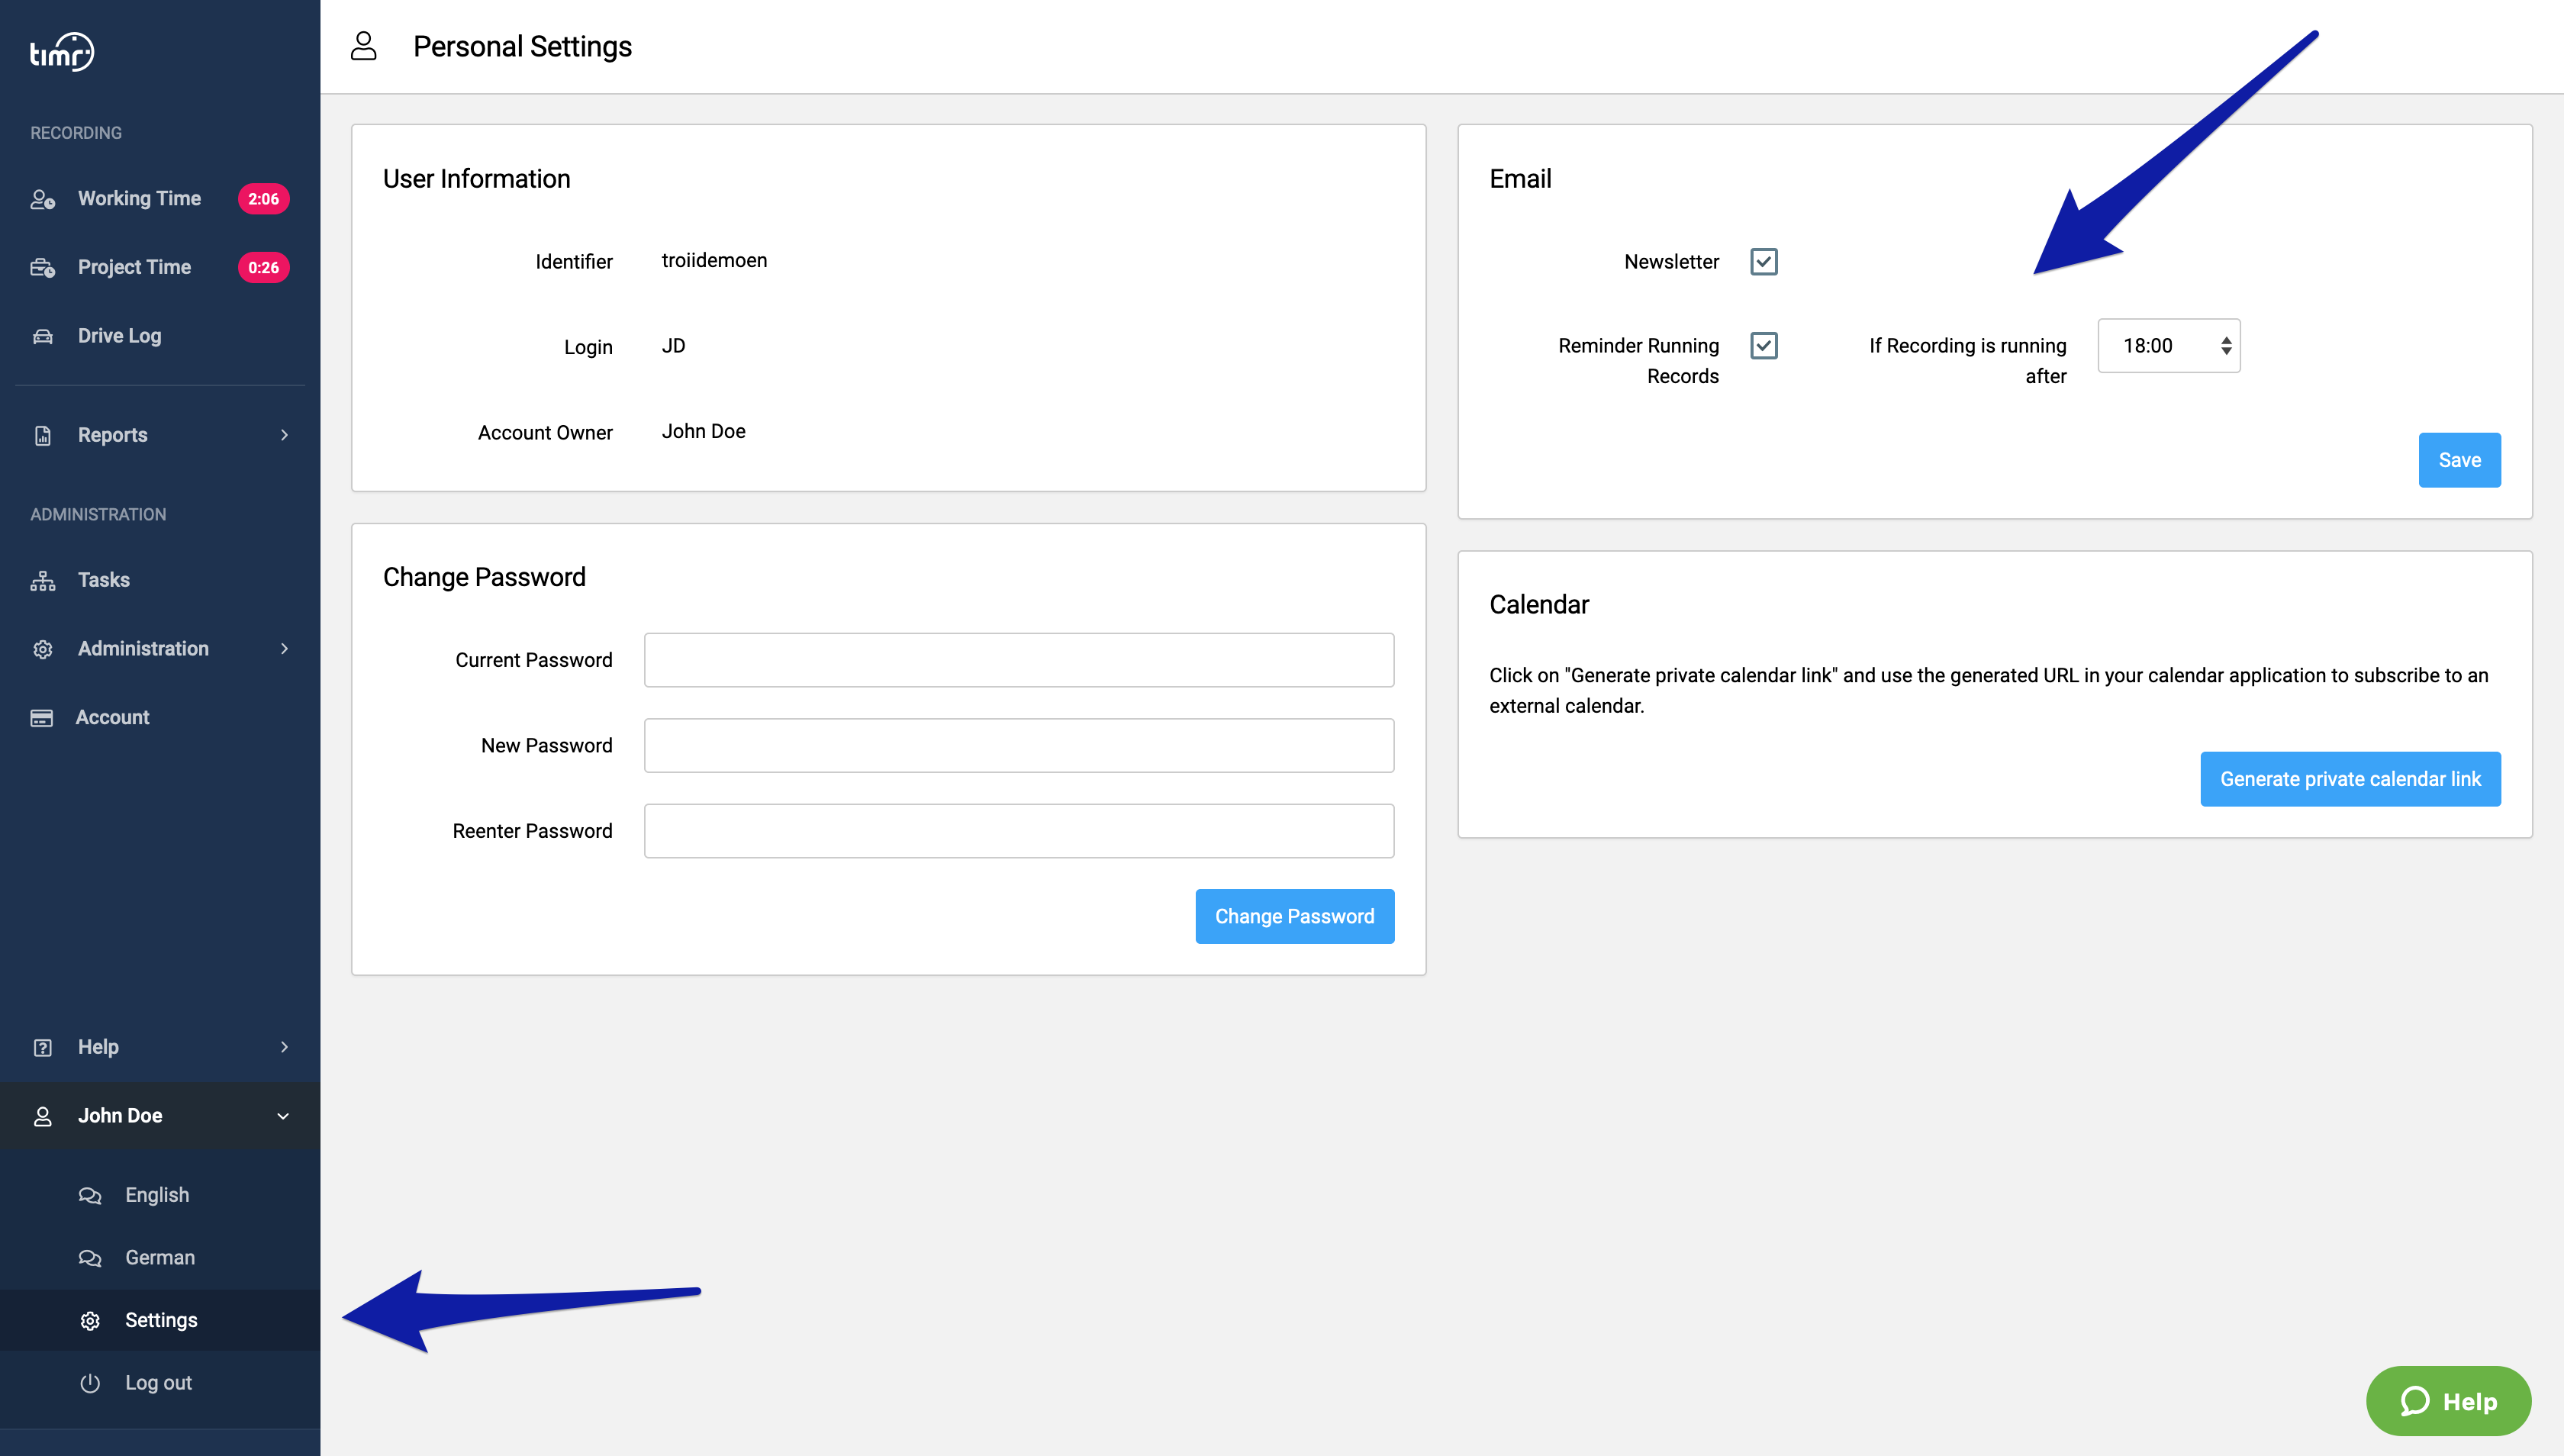Click the 0:26 Project Time badge
The image size is (2564, 1456).
point(263,267)
